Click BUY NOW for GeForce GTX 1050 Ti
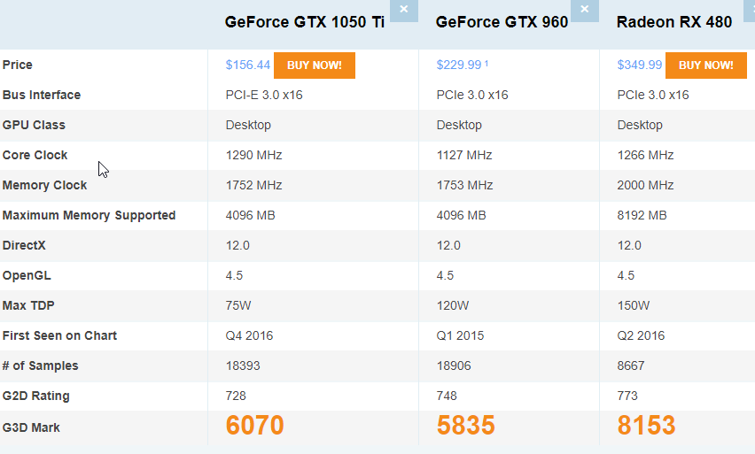Screen dimensions: 755x454 315,65
